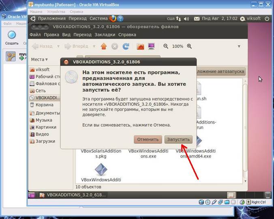The image size is (274, 219).
Task: Click the autorun application button in the info bar
Action: (x=221, y=72)
